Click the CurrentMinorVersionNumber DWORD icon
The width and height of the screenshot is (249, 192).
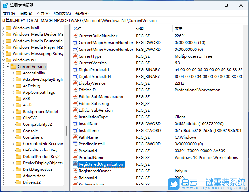(x=75, y=49)
